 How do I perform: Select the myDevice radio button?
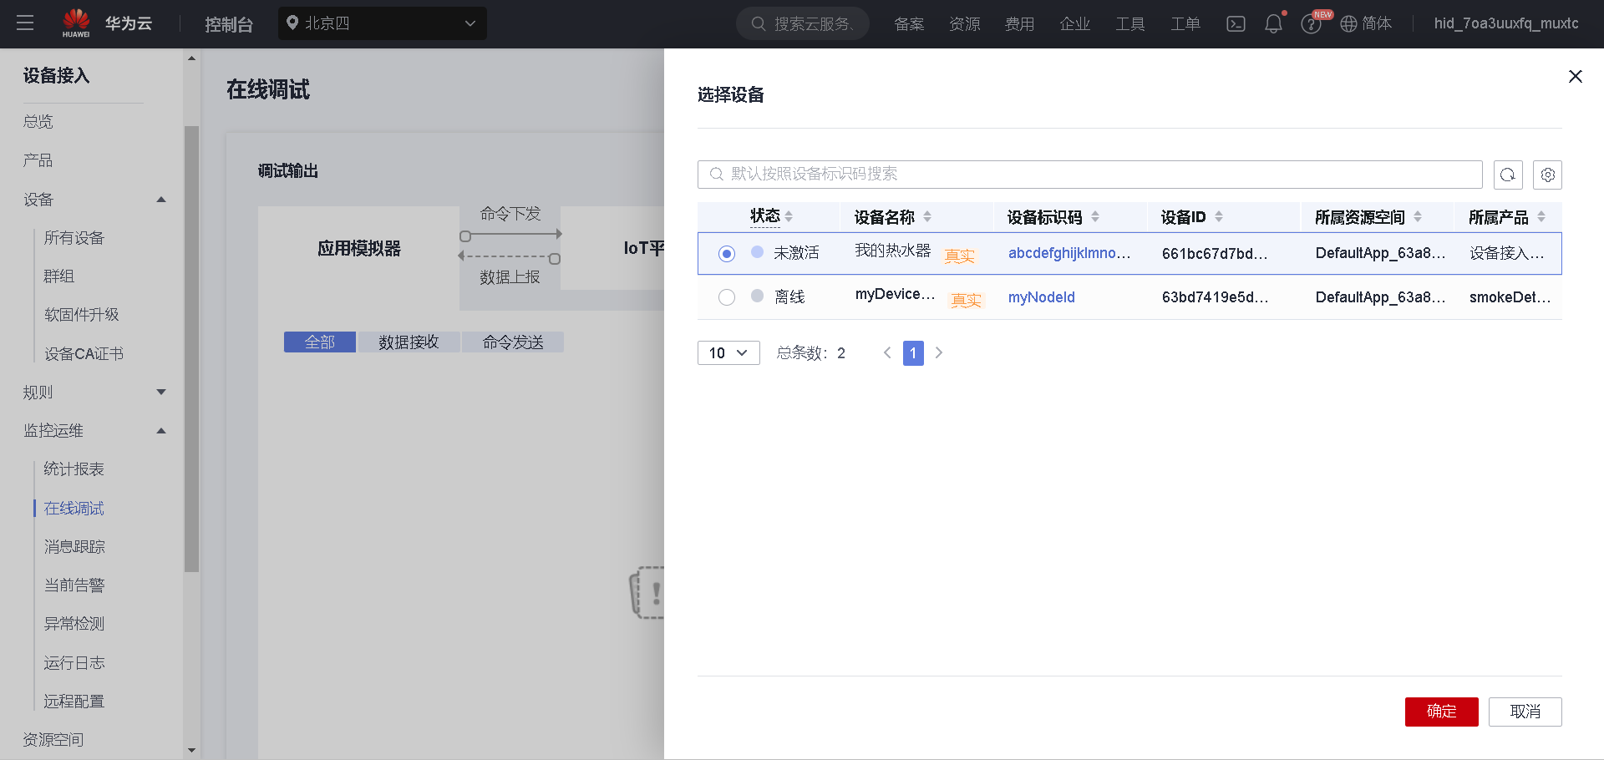[x=727, y=297]
